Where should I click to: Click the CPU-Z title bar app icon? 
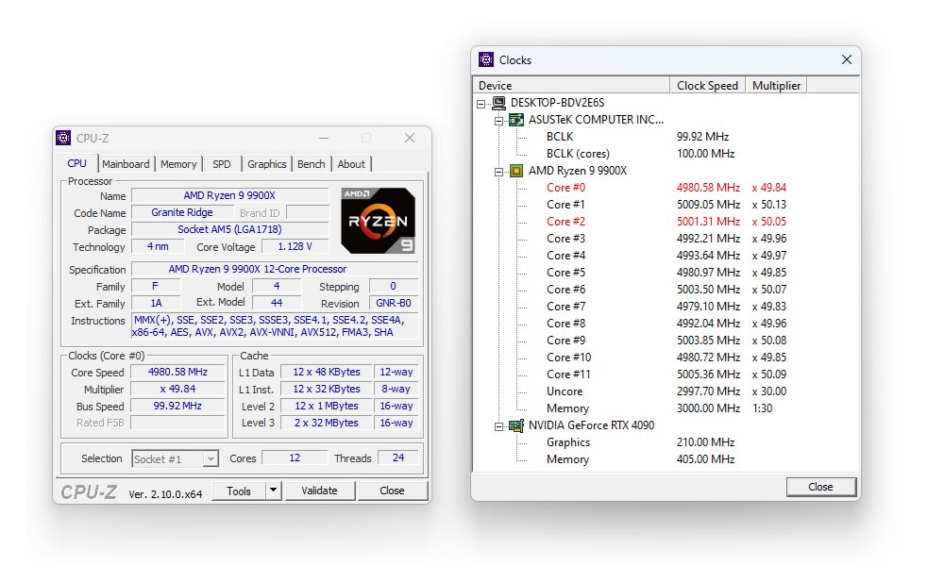63,138
